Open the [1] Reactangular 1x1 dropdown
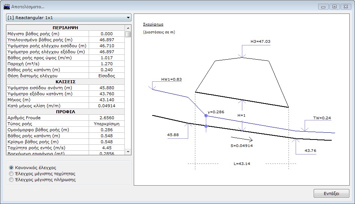The height and width of the screenshot is (204, 355). click(69, 18)
